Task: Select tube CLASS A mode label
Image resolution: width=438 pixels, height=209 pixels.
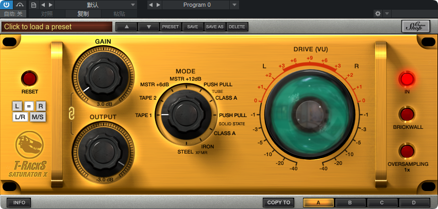Action: pyautogui.click(x=226, y=98)
